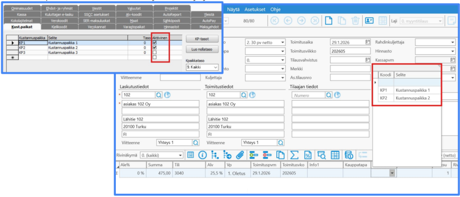The image size is (460, 197).
Task: Click the sum sigma icon
Action: [x=295, y=155]
